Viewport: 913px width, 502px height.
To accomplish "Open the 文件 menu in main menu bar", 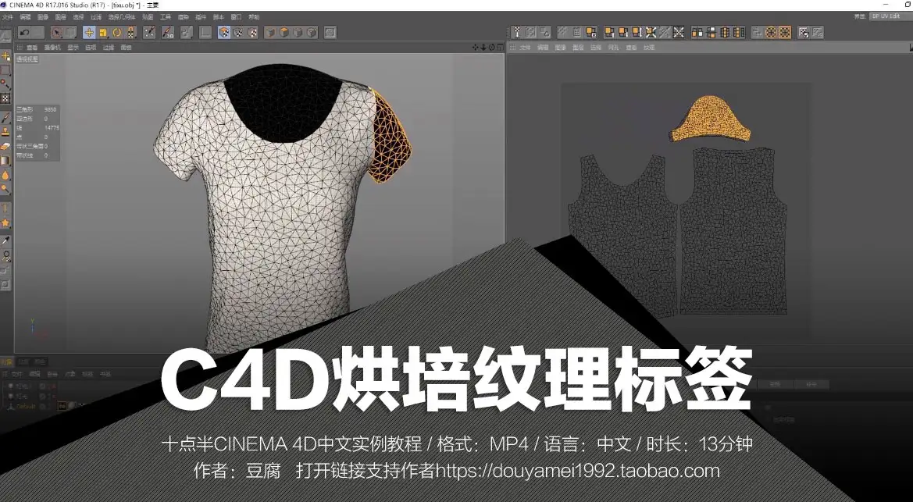I will (7, 17).
